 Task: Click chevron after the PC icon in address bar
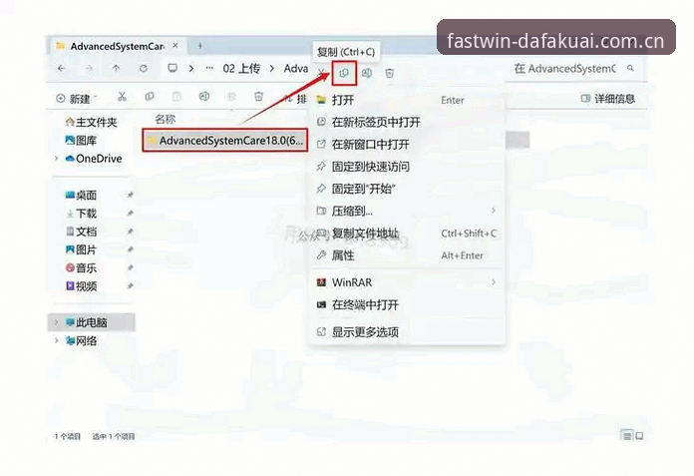(191, 69)
